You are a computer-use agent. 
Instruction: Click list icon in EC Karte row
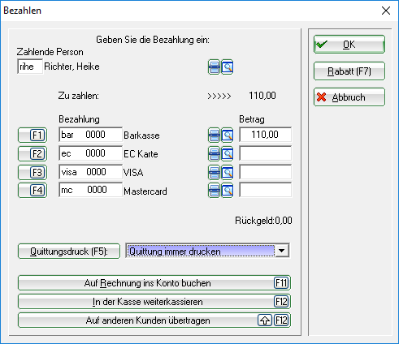tap(214, 153)
